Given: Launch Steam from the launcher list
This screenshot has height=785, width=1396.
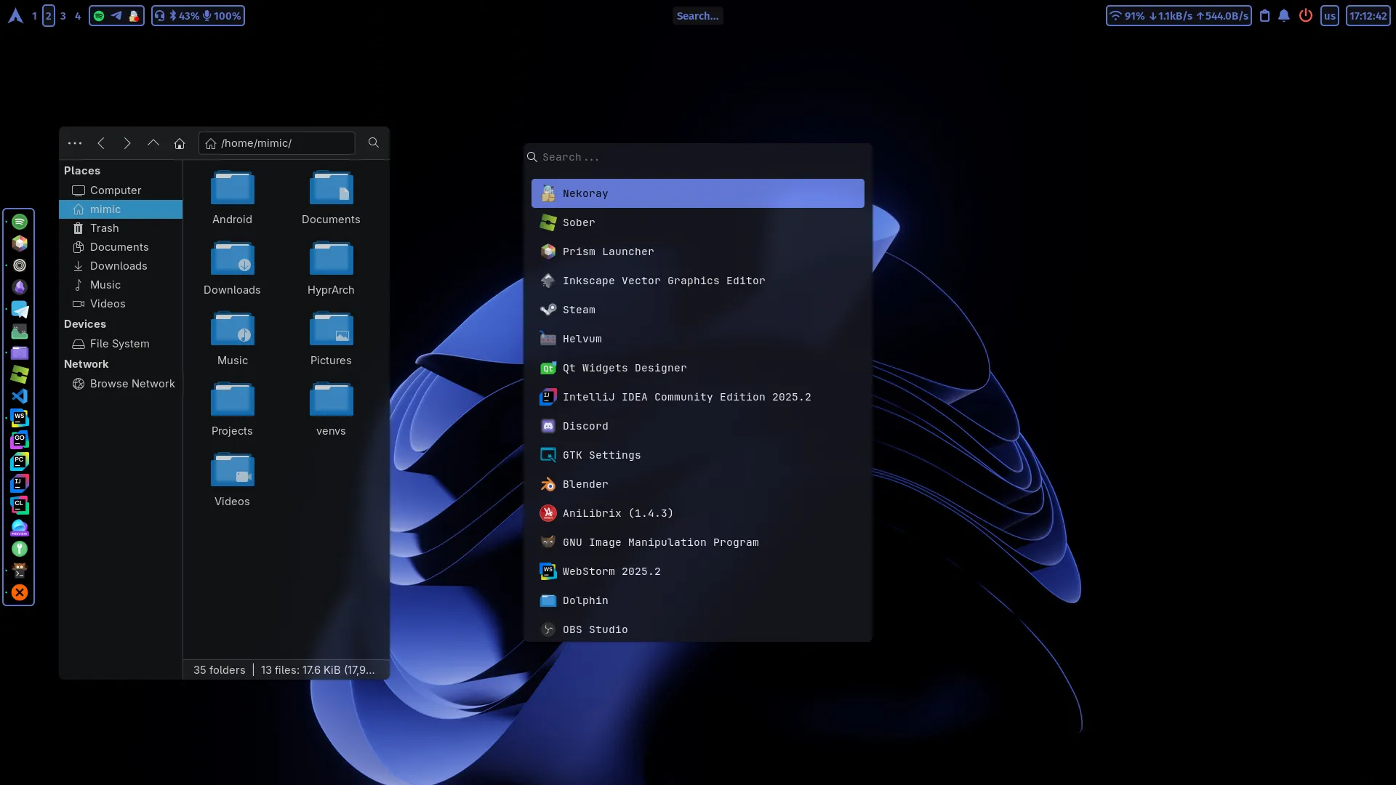Looking at the screenshot, I should click(698, 310).
